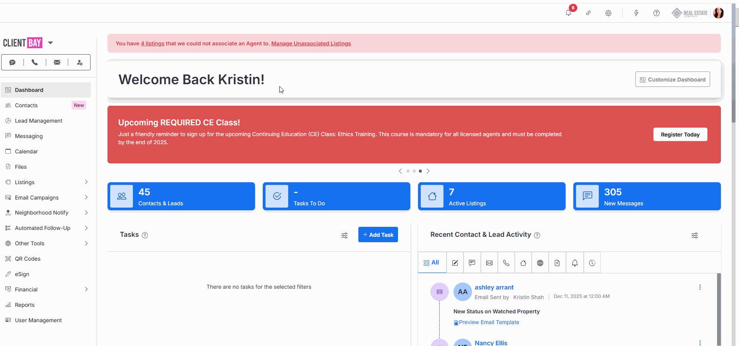Screen dimensions: 739x346
Task: Click the help icon next to Tasks
Action: (x=145, y=235)
